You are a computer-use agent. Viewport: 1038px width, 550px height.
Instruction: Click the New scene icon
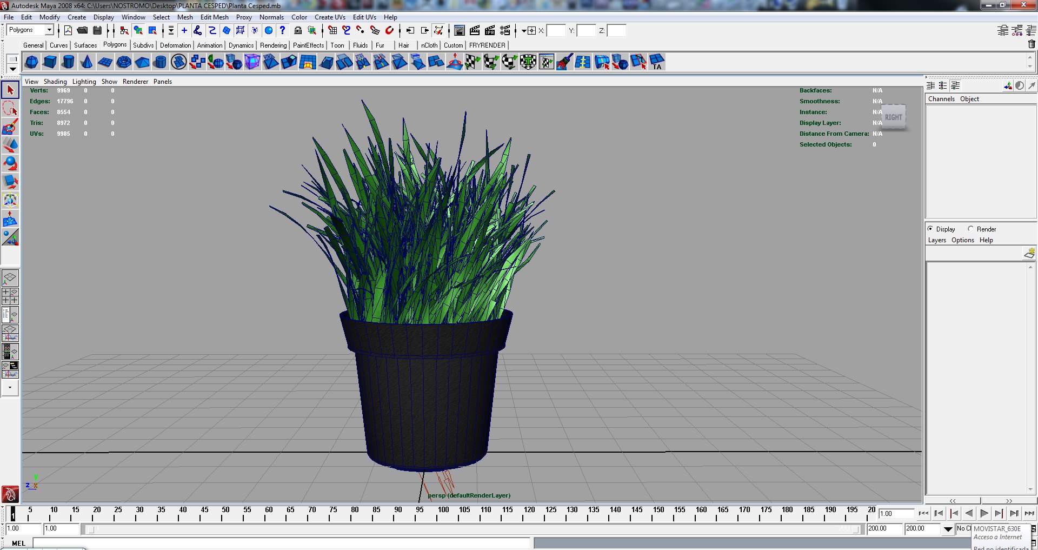click(x=68, y=30)
